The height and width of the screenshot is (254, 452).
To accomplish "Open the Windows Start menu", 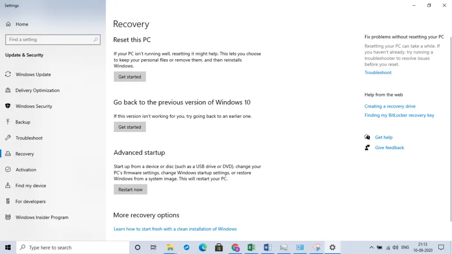I will tap(8, 247).
